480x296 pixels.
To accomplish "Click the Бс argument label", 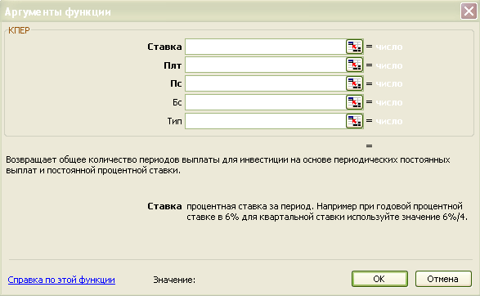I will tap(177, 102).
